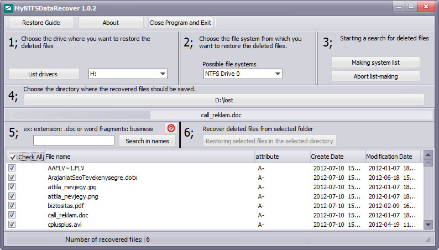
Task: Choose the D:\lost save directory button
Action: tap(224, 100)
